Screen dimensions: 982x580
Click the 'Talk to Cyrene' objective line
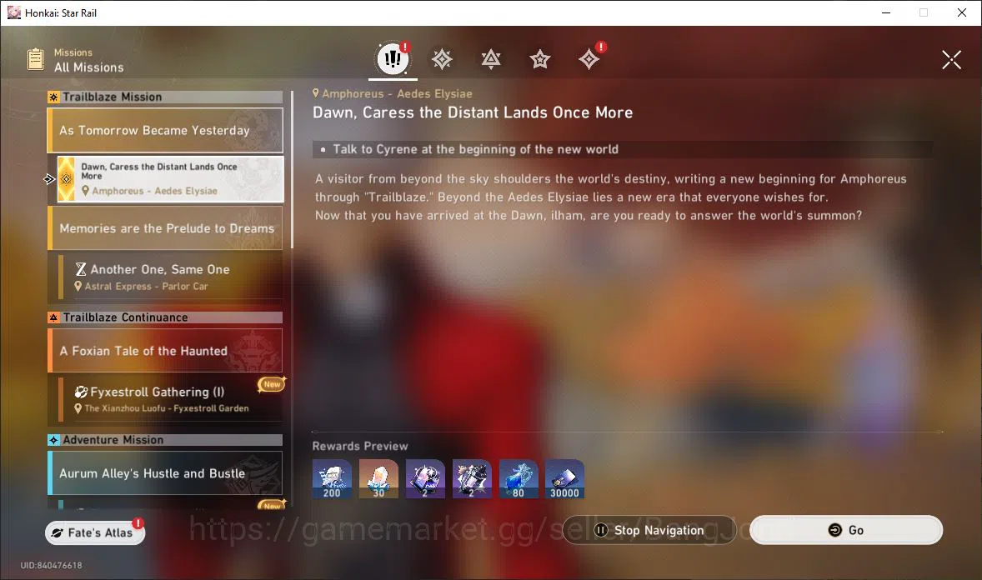(624, 149)
